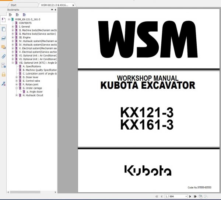Collapse the G. Under carriage bookmark
This screenshot has height=200, width=221.
point(17,88)
